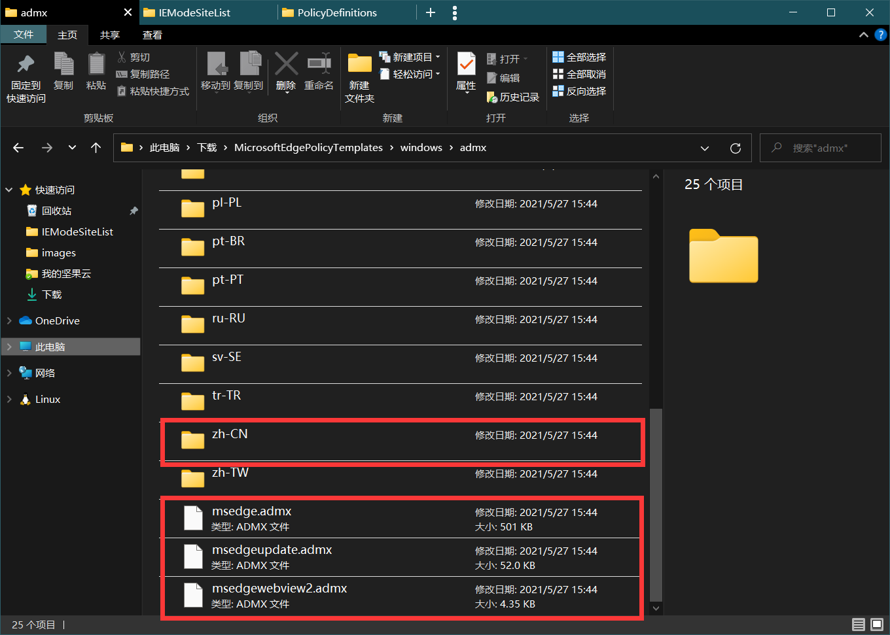Viewport: 890px width, 635px height.
Task: Click MicrosoftEdgePolicyTemplates in the breadcrumb
Action: pyautogui.click(x=308, y=148)
